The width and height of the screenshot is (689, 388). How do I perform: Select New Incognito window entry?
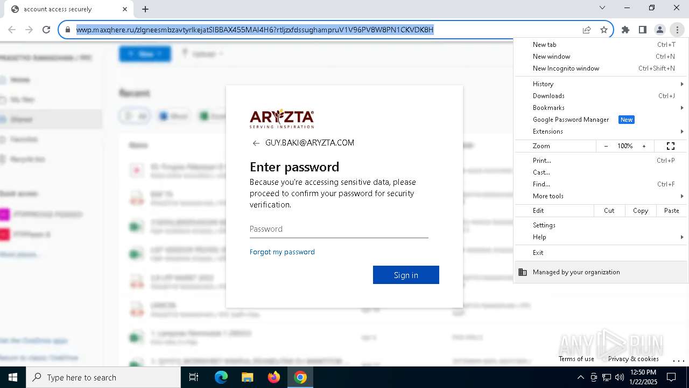tap(601, 68)
